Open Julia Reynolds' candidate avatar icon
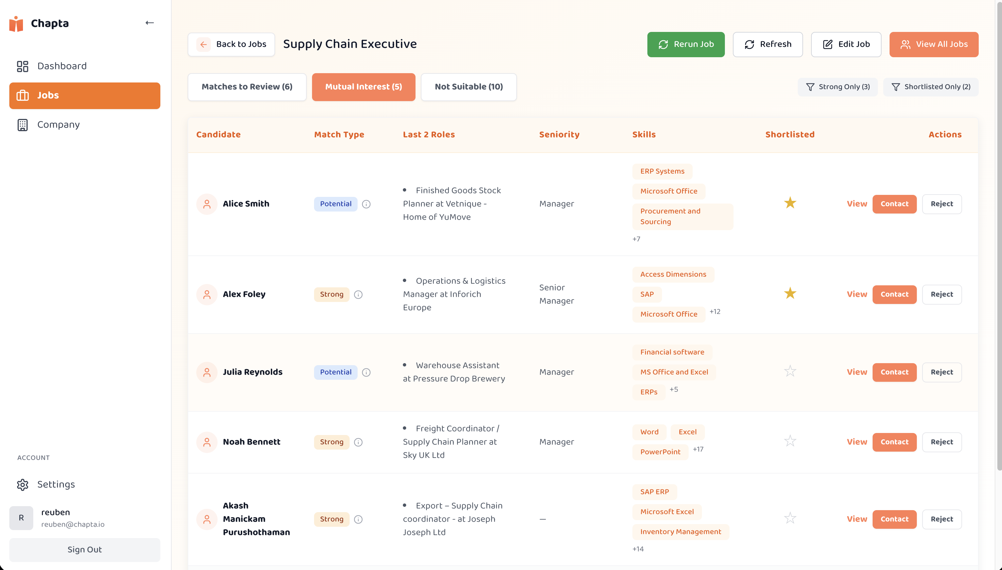This screenshot has width=1002, height=570. [207, 372]
